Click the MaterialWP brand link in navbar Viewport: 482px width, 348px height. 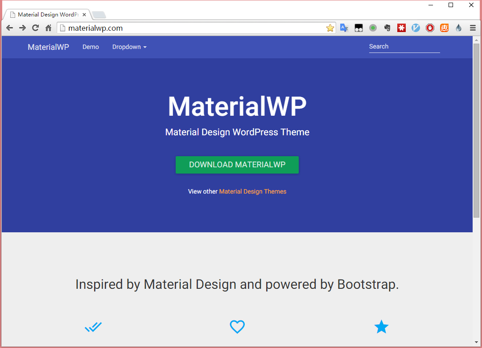point(48,47)
